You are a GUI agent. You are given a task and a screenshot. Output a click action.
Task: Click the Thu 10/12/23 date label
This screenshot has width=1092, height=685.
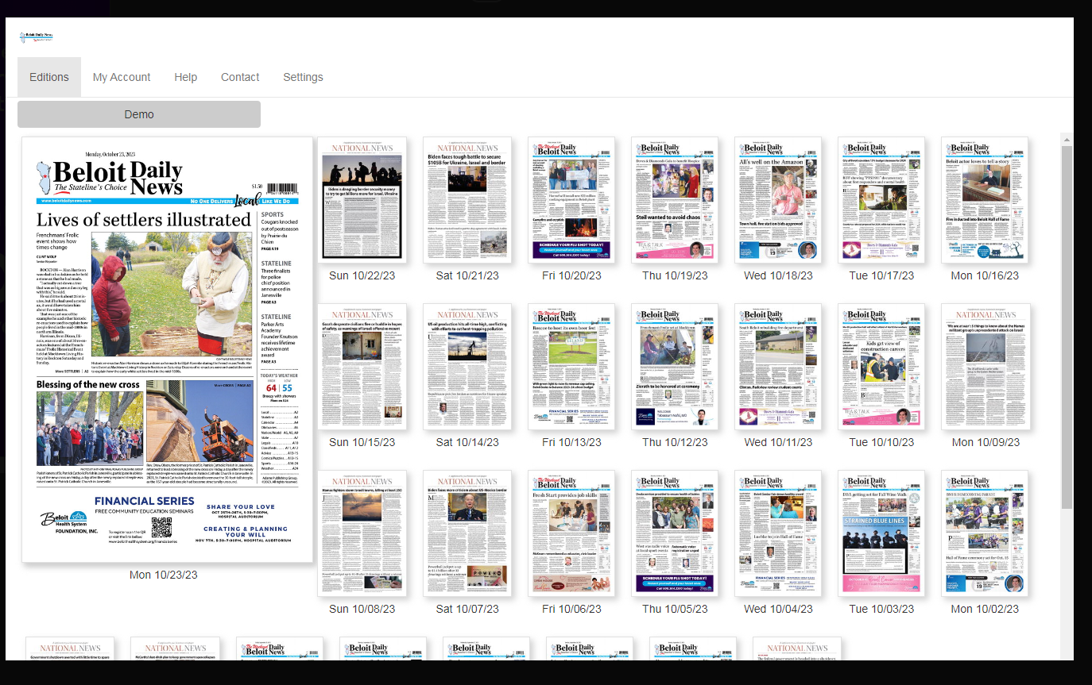click(675, 442)
